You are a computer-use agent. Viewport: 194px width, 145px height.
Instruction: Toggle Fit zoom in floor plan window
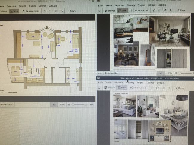coord(54,105)
